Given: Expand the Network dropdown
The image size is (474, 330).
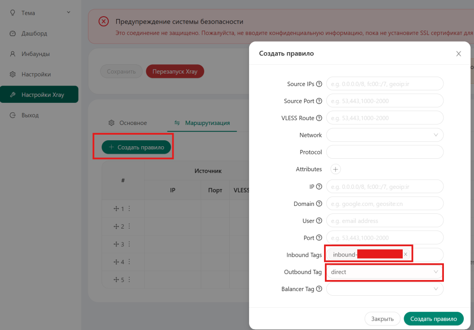Looking at the screenshot, I should (385, 135).
